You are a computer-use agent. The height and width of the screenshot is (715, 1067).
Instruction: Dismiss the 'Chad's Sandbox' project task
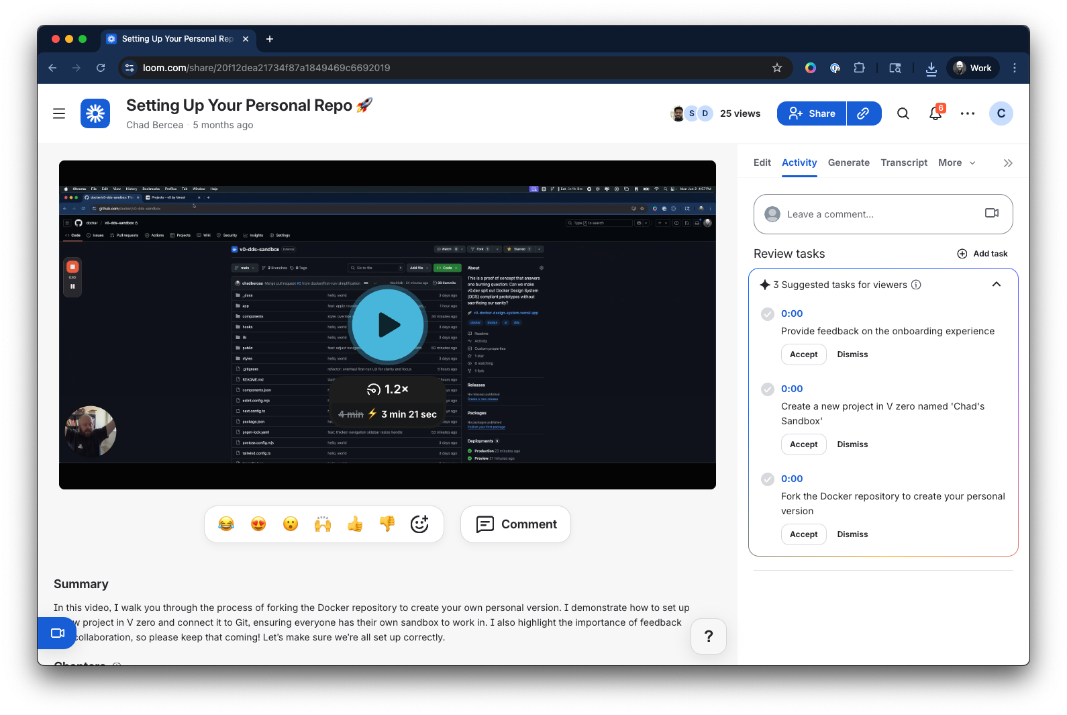[852, 444]
